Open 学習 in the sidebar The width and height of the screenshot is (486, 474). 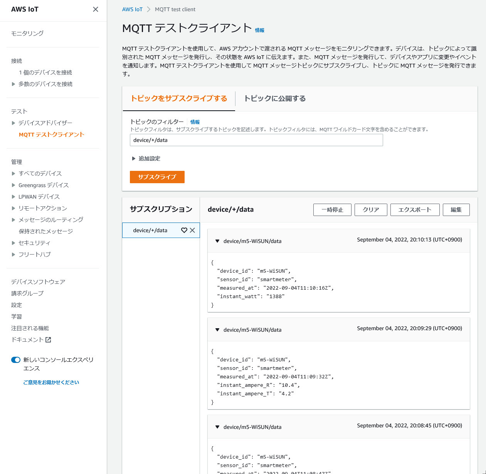17,317
